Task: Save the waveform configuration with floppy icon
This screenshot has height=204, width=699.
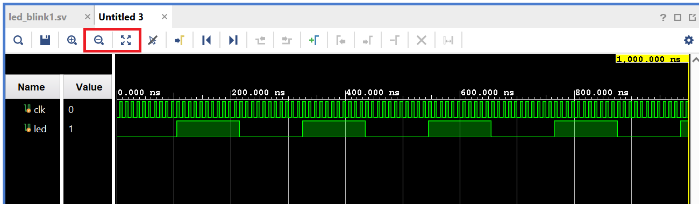Action: click(x=45, y=40)
